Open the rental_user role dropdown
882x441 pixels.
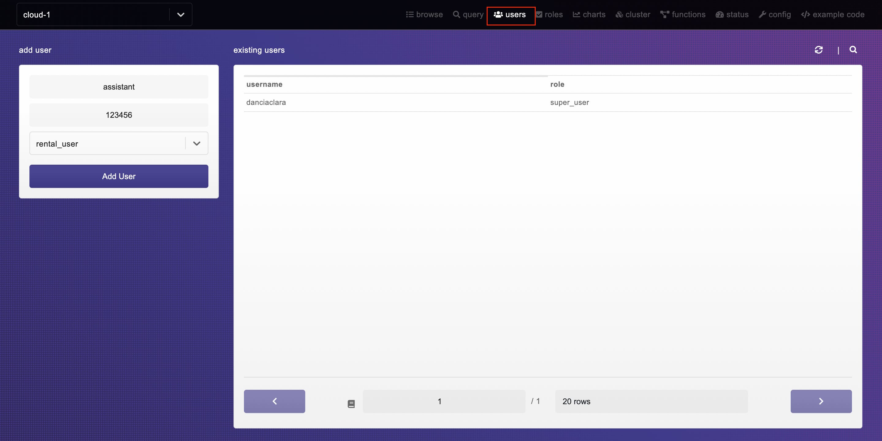[x=196, y=144]
